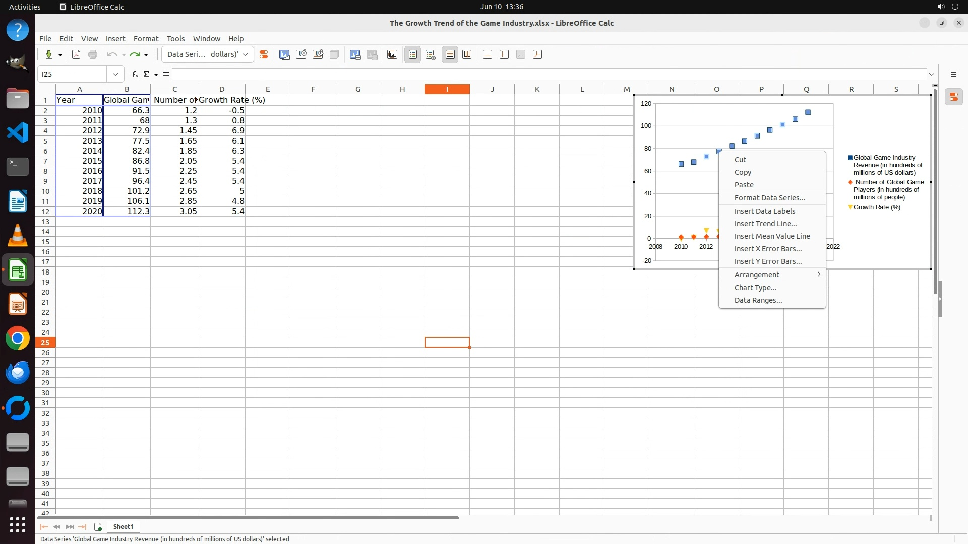This screenshot has height=544, width=968.
Task: Expand the Name Box dropdown arrow
Action: 115,74
